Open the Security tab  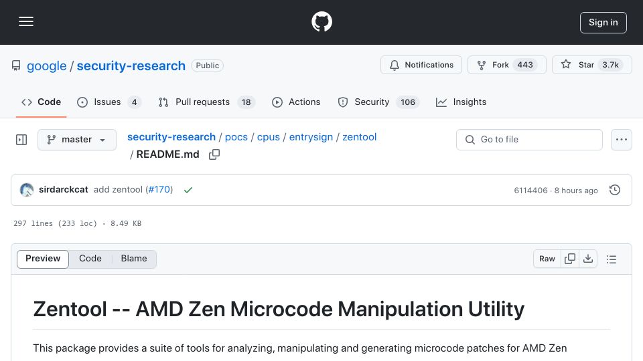[x=378, y=102]
